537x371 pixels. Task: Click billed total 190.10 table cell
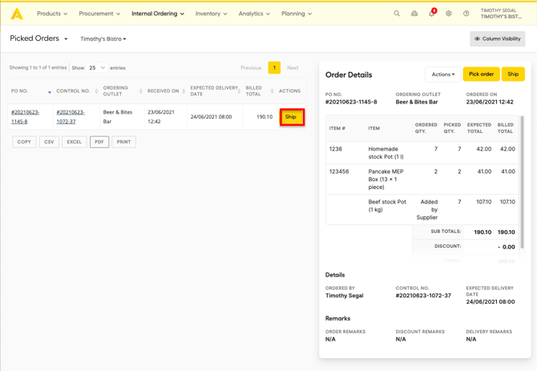(x=259, y=117)
